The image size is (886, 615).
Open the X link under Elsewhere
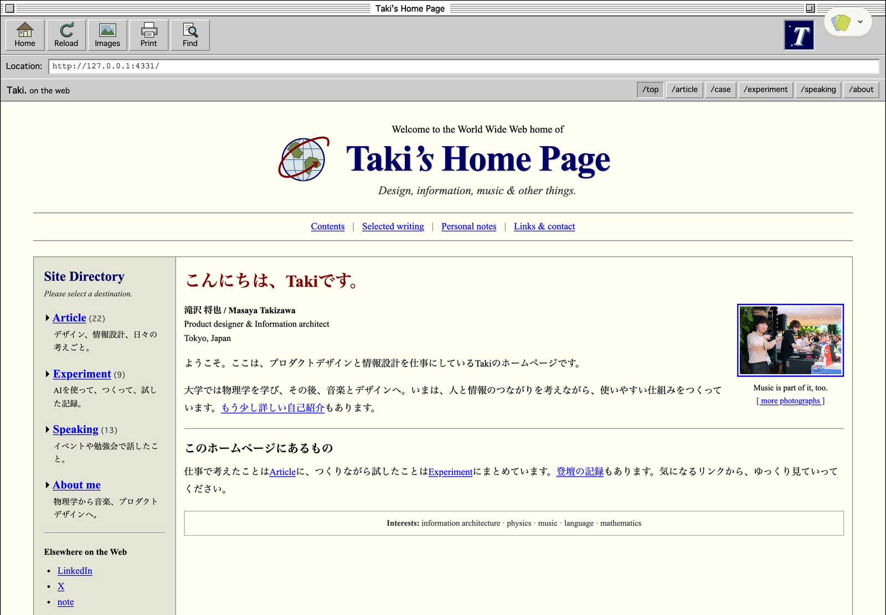(x=61, y=586)
